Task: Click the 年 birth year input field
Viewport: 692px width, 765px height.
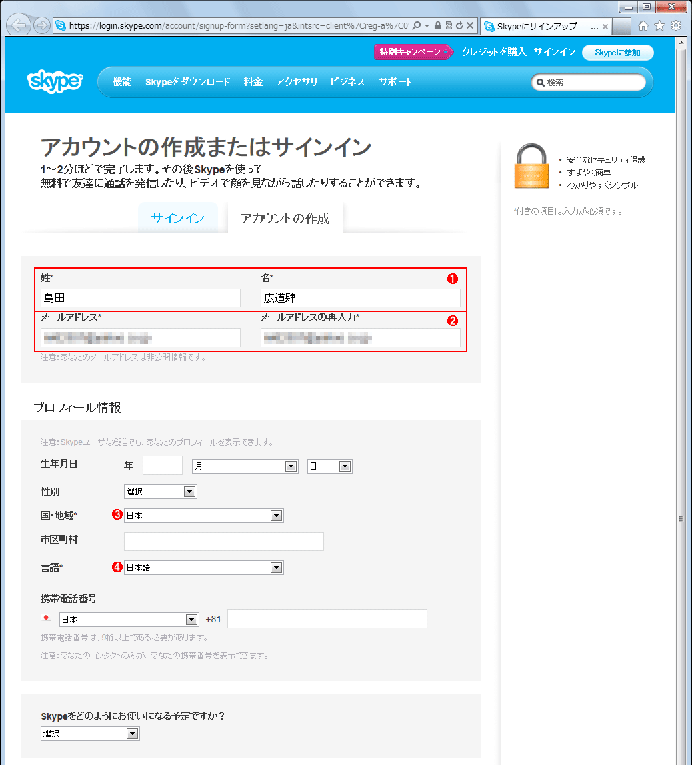Action: click(163, 465)
